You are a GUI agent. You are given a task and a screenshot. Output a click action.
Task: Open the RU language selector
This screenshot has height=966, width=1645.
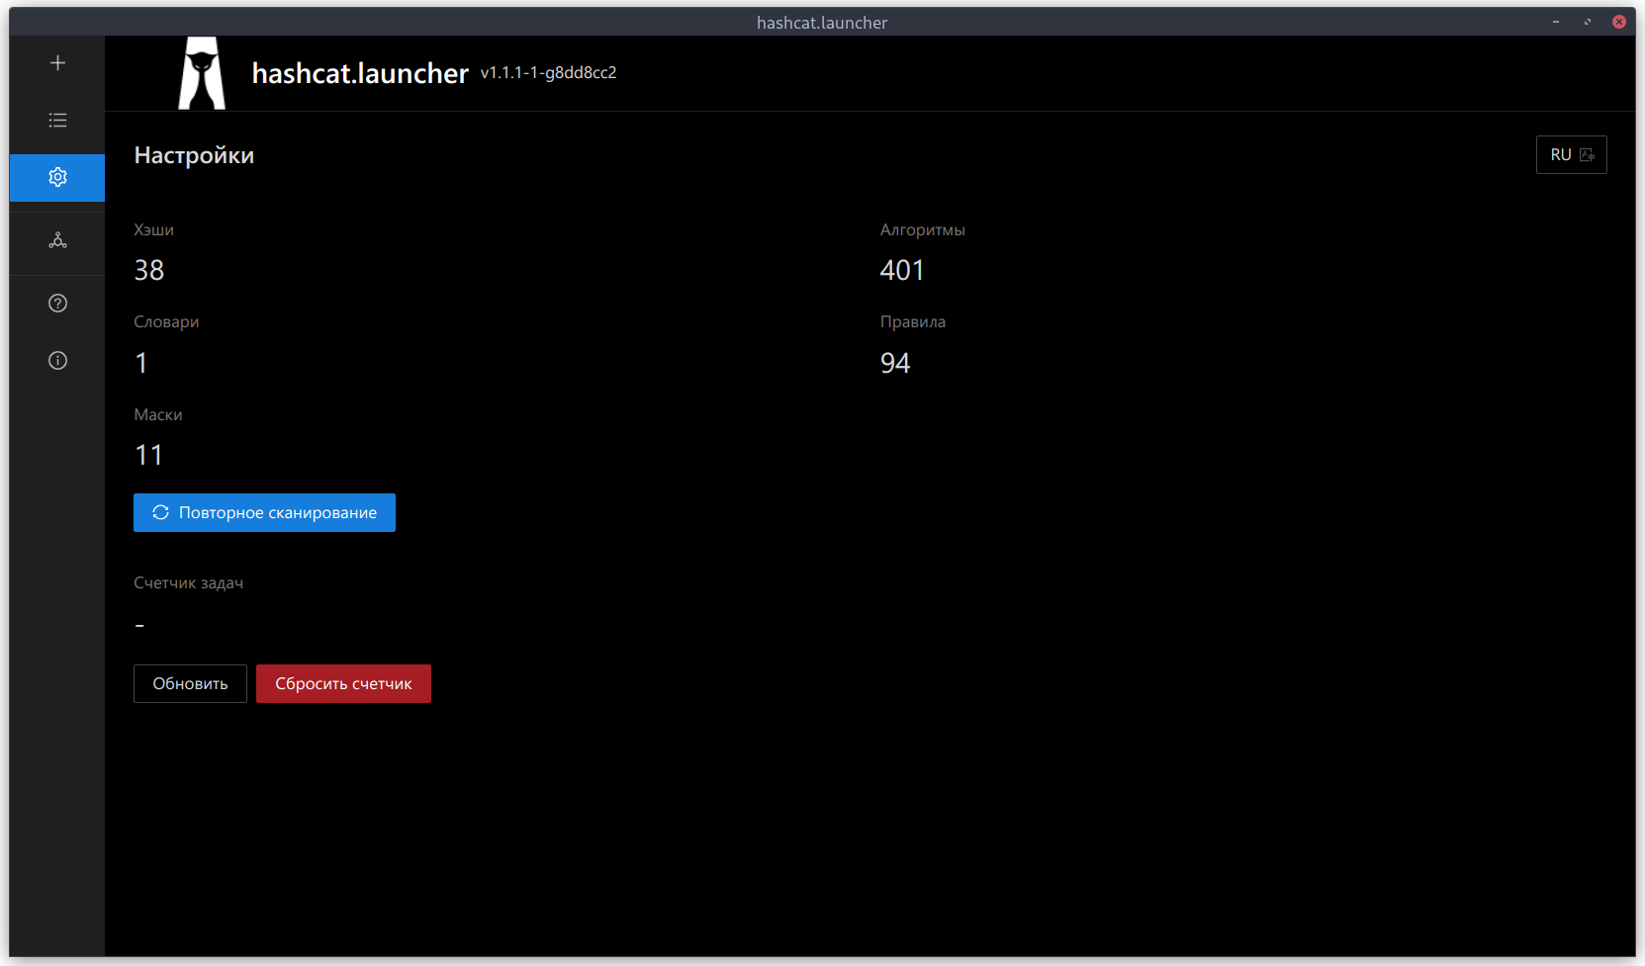click(x=1571, y=155)
